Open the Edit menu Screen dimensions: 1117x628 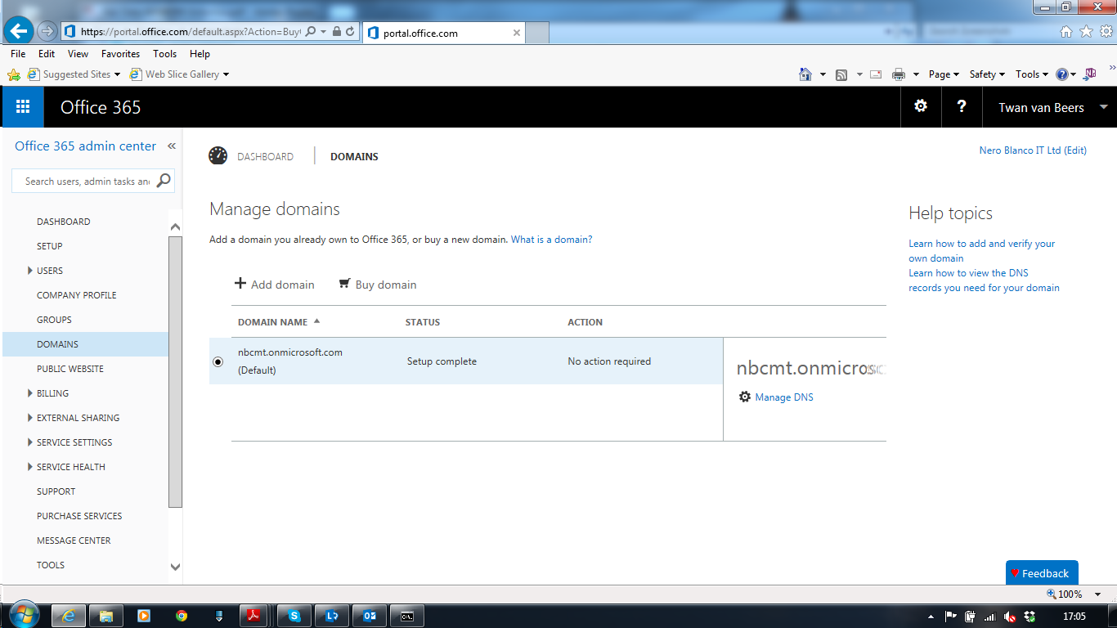47,54
